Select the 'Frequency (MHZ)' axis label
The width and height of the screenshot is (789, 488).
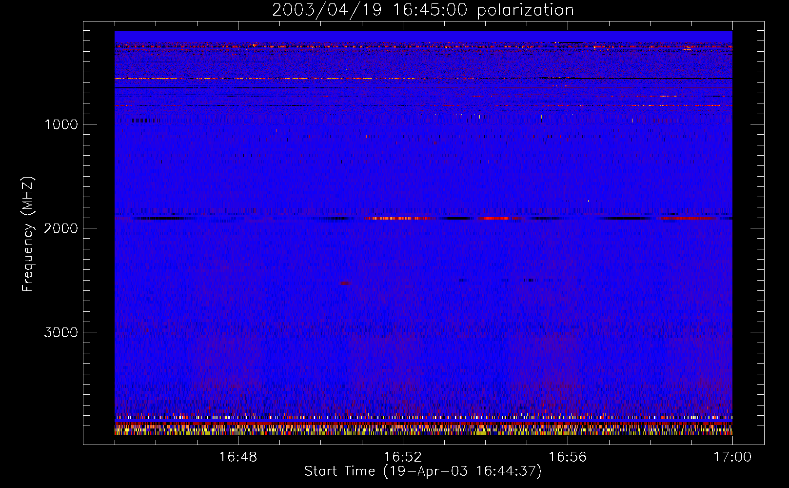[28, 234]
